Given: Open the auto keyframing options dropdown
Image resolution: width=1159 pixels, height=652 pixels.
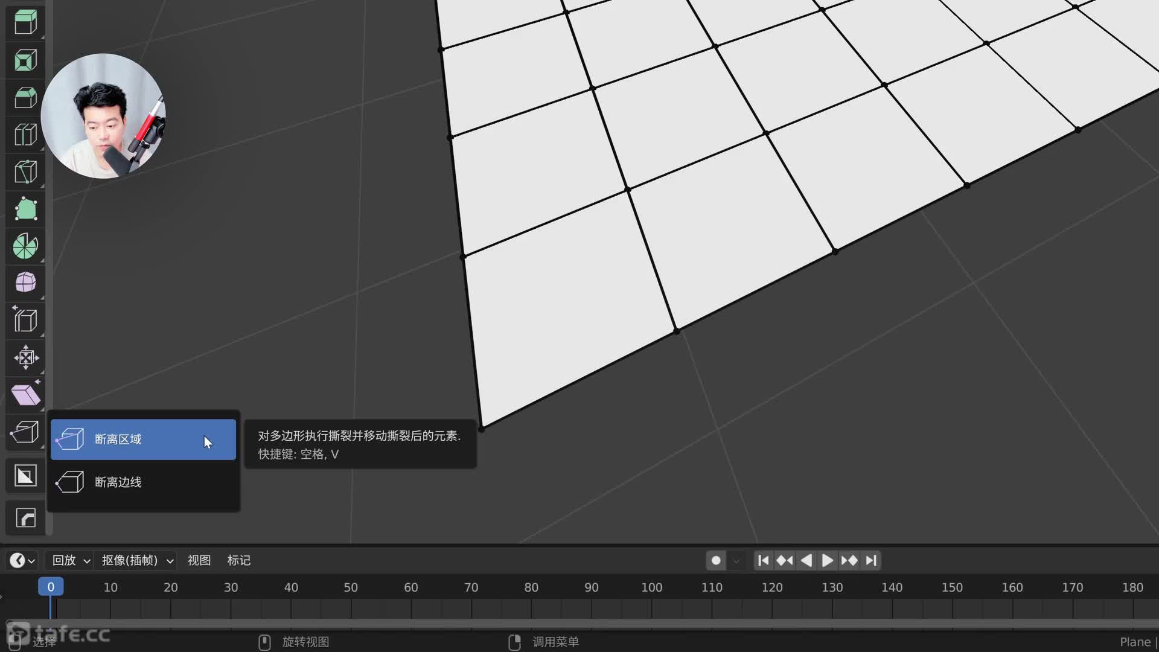Looking at the screenshot, I should [736, 561].
